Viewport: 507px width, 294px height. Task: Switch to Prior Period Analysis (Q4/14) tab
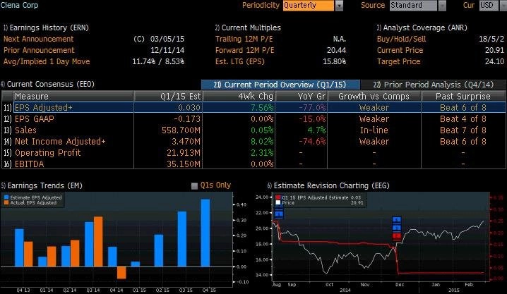[434, 85]
